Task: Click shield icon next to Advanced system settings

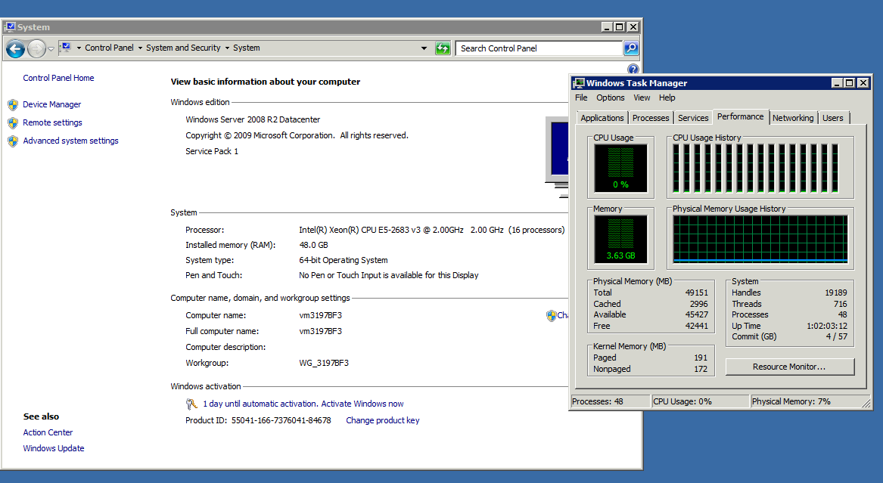Action: pyautogui.click(x=13, y=141)
